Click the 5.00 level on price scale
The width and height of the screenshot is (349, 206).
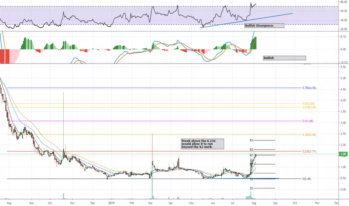[x=343, y=78]
